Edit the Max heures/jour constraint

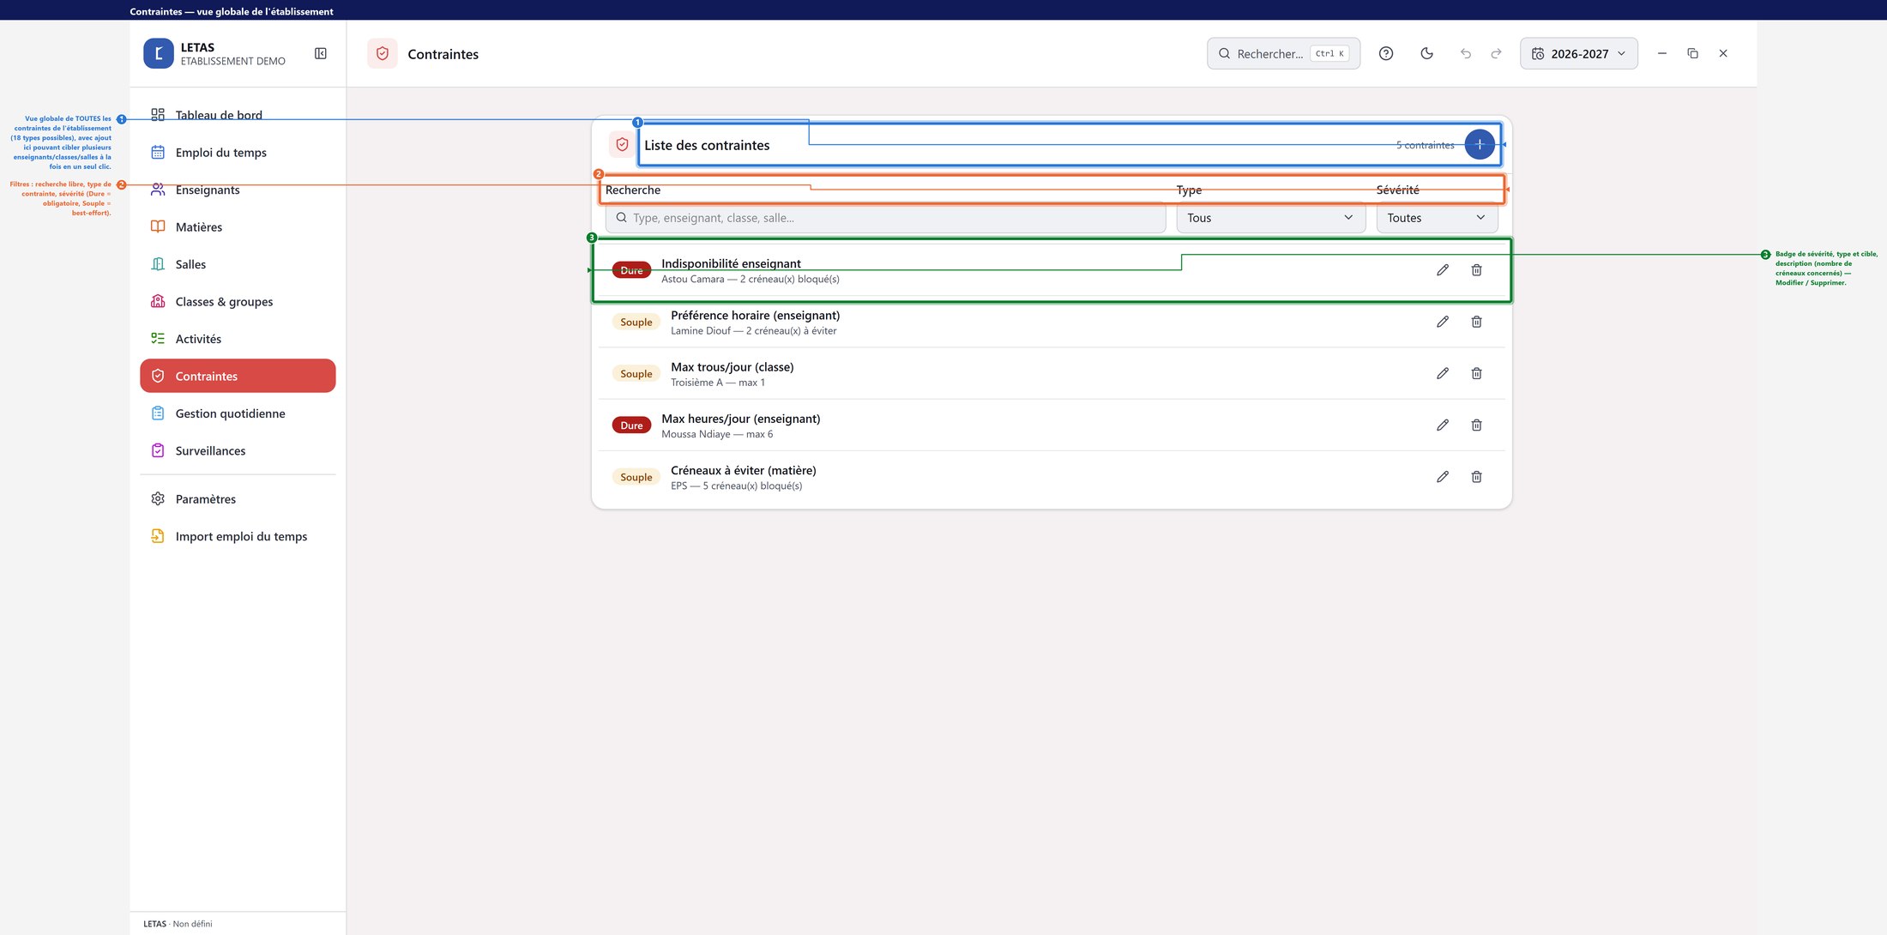1443,425
